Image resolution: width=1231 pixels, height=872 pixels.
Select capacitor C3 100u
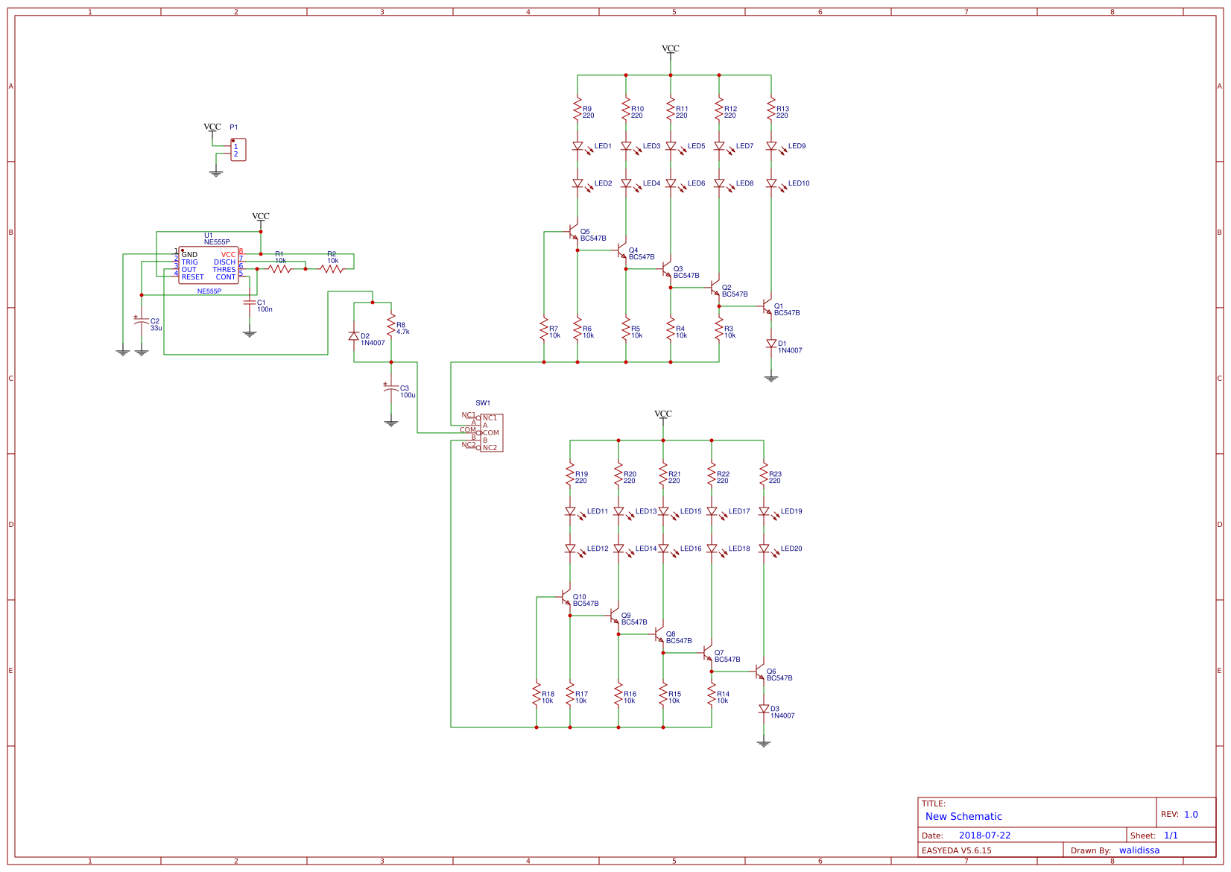pos(391,388)
